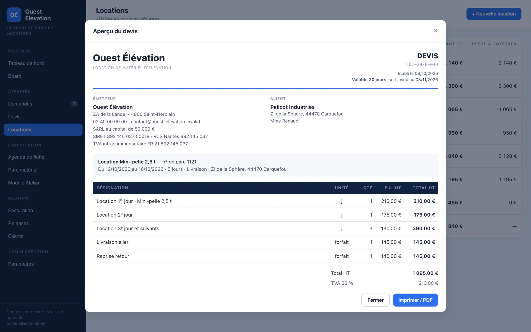531x332 pixels.
Task: Click Location 1er jour Mini-pelle row
Action: 265,201
